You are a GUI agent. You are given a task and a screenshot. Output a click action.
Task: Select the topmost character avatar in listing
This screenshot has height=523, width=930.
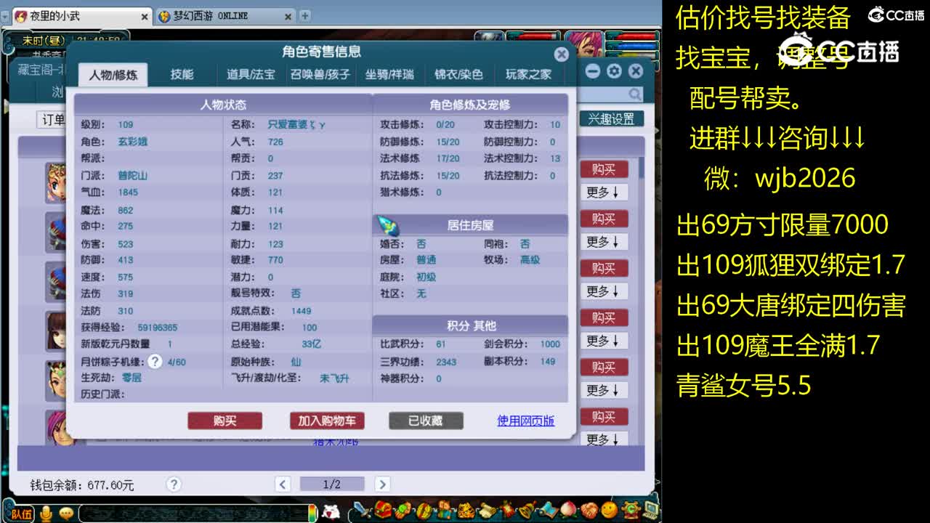(57, 182)
